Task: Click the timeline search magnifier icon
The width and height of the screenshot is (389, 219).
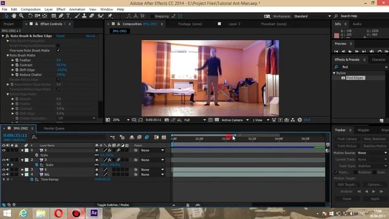Action: [x=34, y=137]
